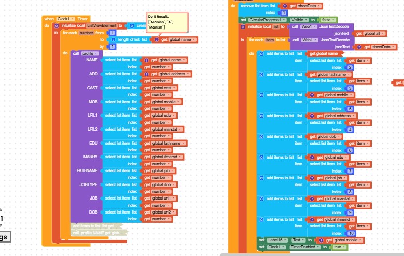Click question icon on get sheetData block at top

(285, 6)
